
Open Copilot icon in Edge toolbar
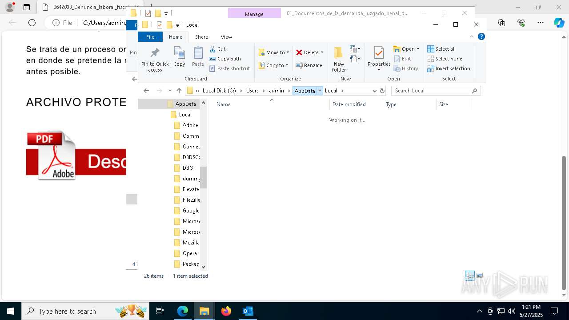[x=559, y=23]
